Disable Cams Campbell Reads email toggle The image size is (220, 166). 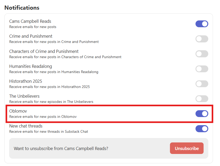[202, 24]
